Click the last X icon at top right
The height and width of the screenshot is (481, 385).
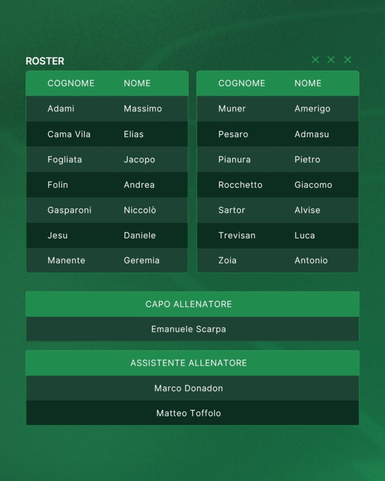click(x=348, y=60)
